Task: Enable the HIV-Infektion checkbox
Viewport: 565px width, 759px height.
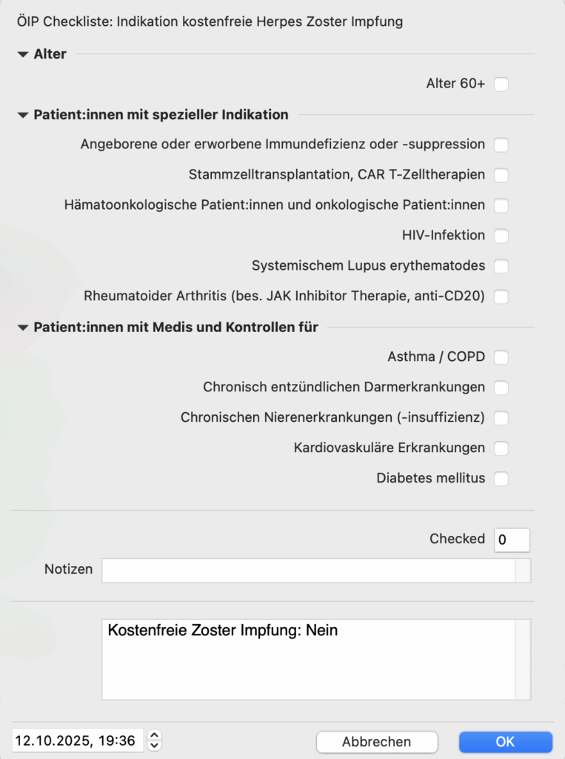Action: point(501,236)
